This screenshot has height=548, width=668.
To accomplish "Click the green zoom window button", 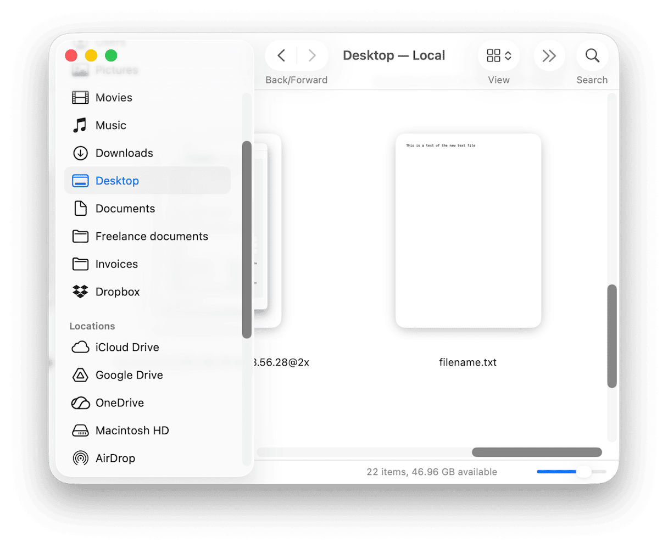I will (x=111, y=55).
